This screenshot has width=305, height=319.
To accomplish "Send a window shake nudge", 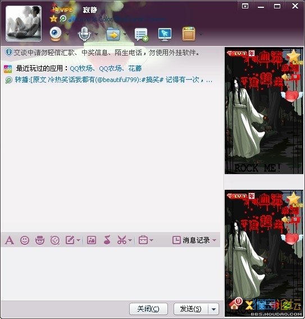I will coord(55,240).
